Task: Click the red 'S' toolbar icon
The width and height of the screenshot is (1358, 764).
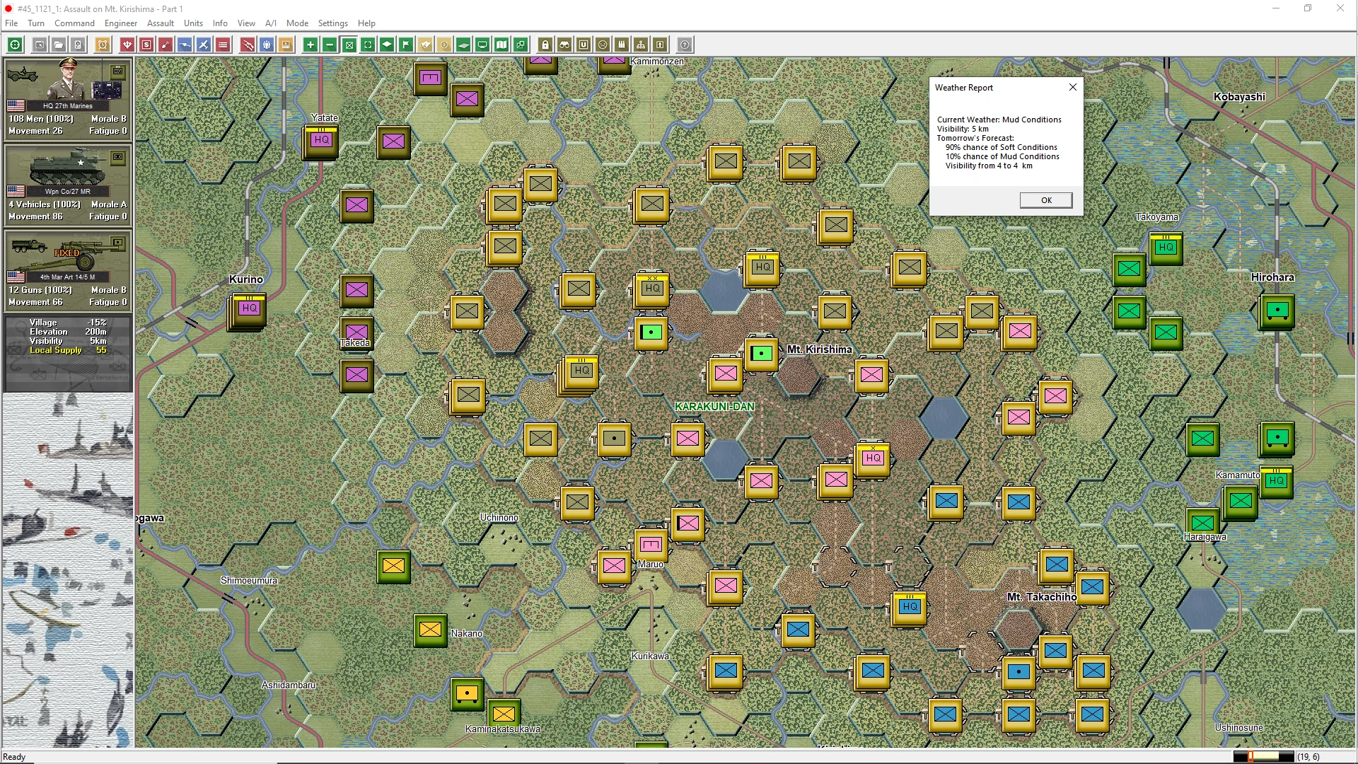Action: pos(146,45)
